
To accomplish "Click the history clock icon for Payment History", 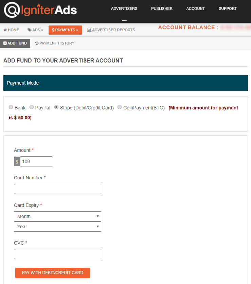I will (37, 43).
